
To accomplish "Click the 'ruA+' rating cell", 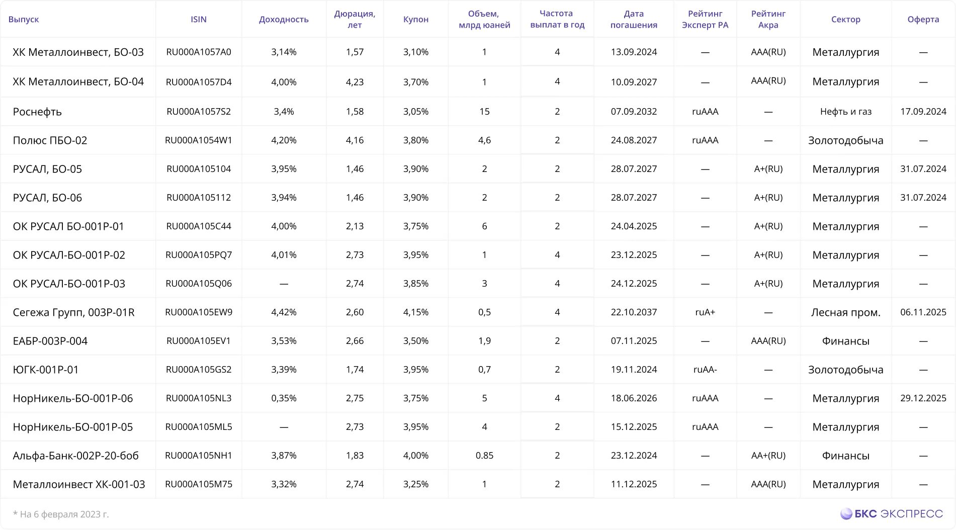I will click(x=705, y=312).
